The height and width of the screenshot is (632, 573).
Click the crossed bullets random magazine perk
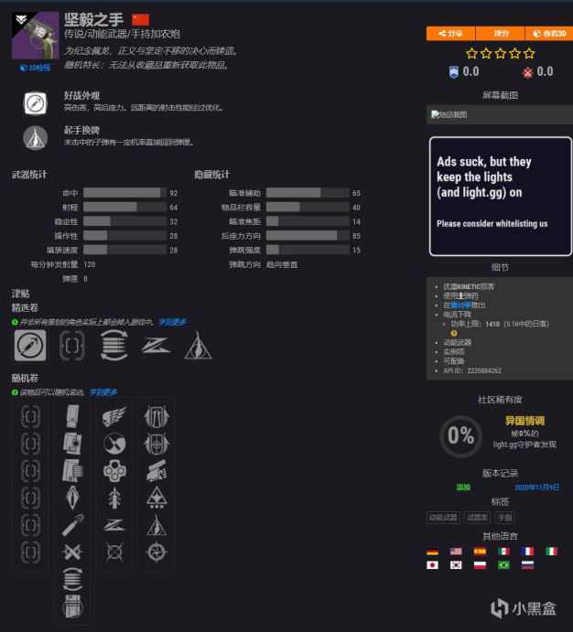tap(72, 552)
